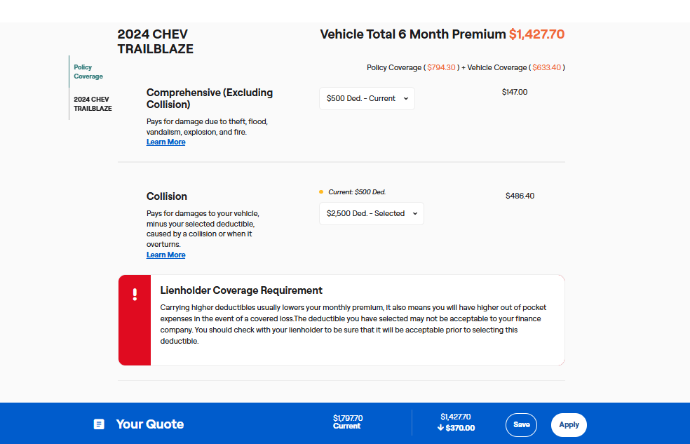The width and height of the screenshot is (690, 444).
Task: Click the $1,797.70 Current quote total
Action: click(x=347, y=418)
